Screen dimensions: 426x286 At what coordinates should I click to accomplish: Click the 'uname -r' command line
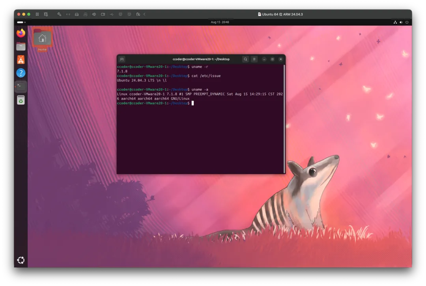coord(163,67)
